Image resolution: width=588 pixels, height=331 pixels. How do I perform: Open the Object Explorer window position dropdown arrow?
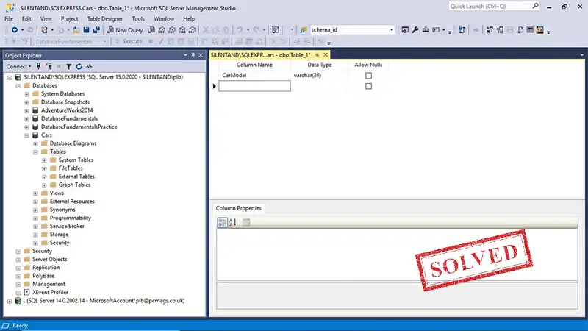(x=185, y=55)
